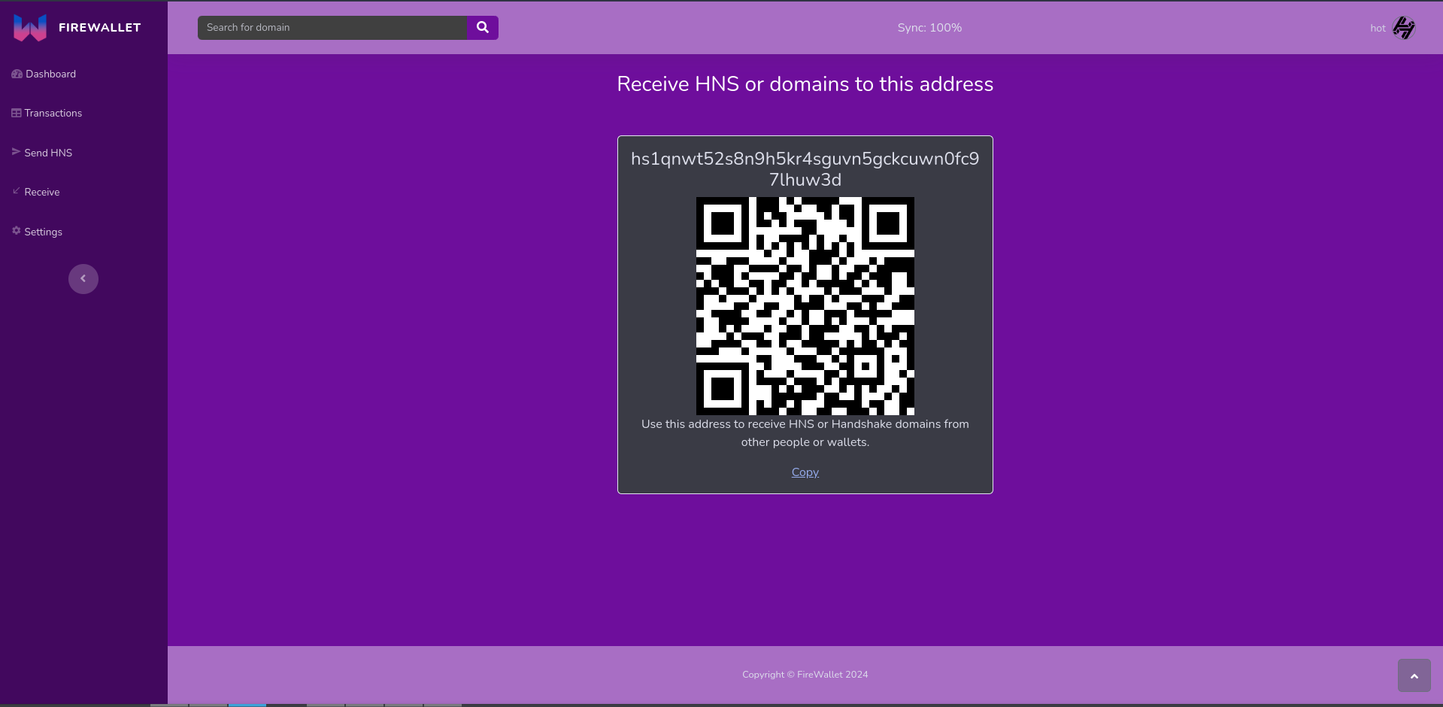
Task: Click the Sync 100% progress indicator
Action: 929,28
